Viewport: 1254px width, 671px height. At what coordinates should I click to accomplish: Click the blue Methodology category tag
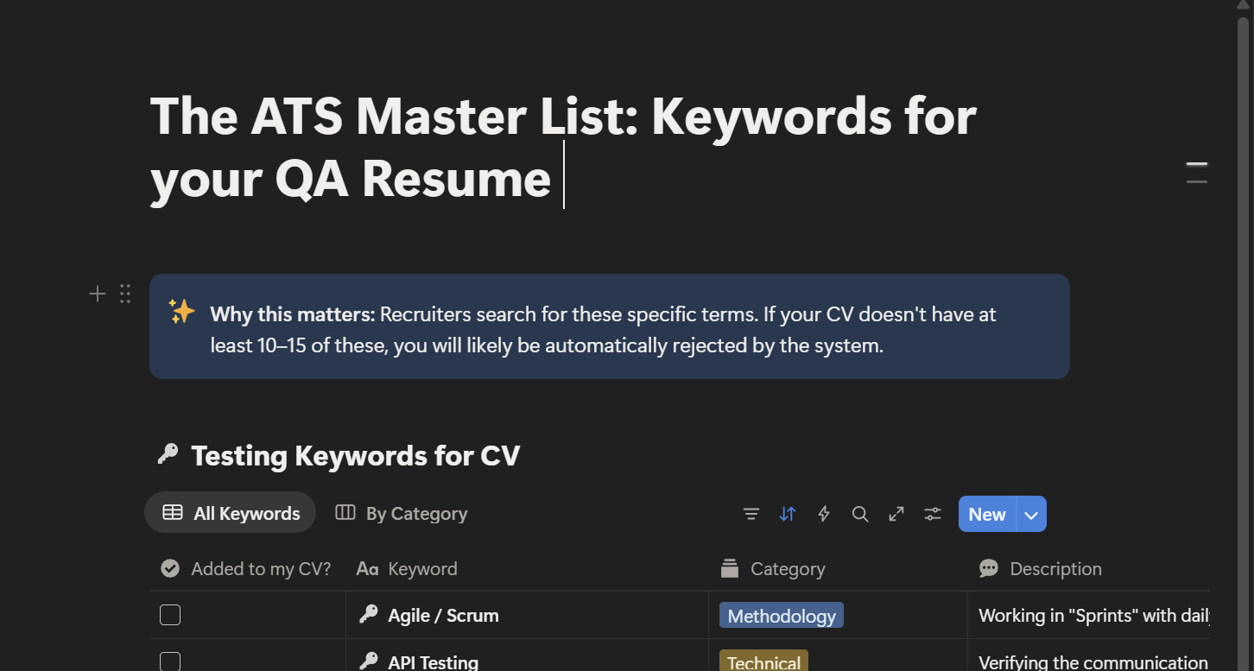pyautogui.click(x=781, y=616)
